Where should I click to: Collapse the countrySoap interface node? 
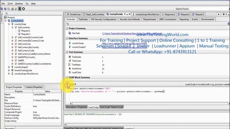coord(9,24)
